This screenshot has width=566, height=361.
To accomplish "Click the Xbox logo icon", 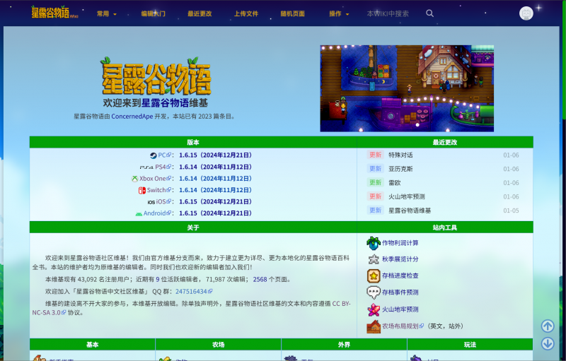I will [134, 179].
